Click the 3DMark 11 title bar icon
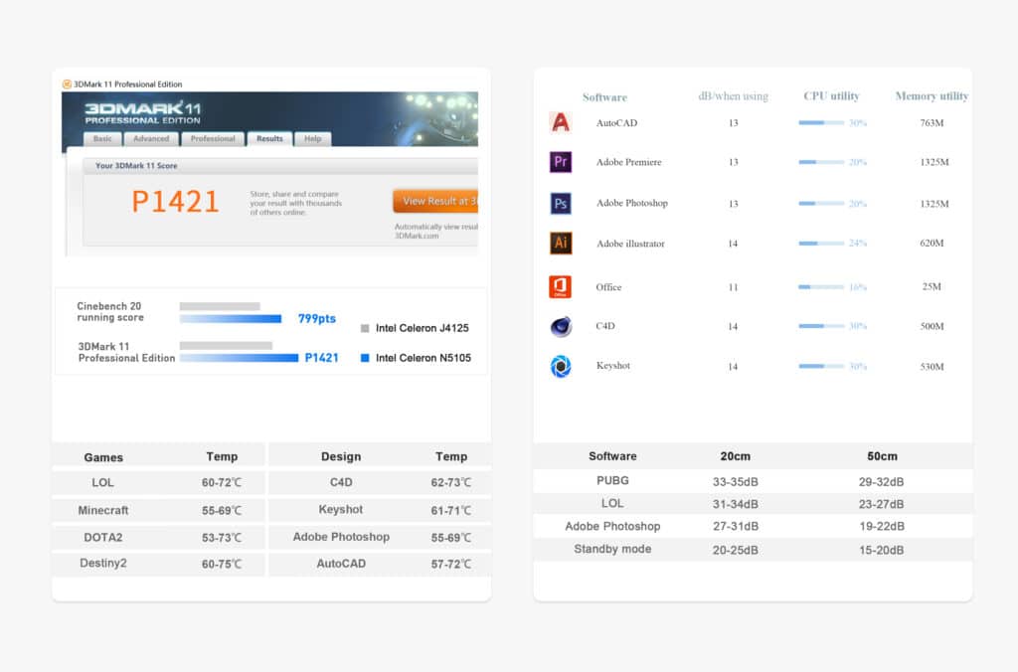The height and width of the screenshot is (672, 1018). coord(67,84)
